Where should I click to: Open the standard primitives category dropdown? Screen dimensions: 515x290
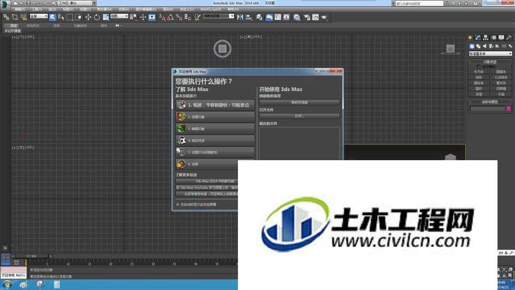490,54
